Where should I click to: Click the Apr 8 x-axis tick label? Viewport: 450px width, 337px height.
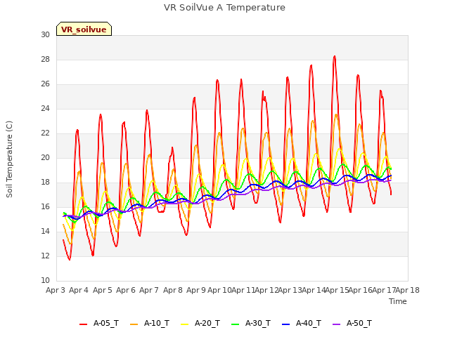coord(173,290)
